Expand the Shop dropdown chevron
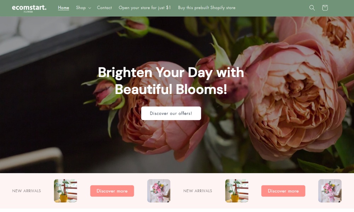Image resolution: width=354 pixels, height=212 pixels. pos(90,8)
